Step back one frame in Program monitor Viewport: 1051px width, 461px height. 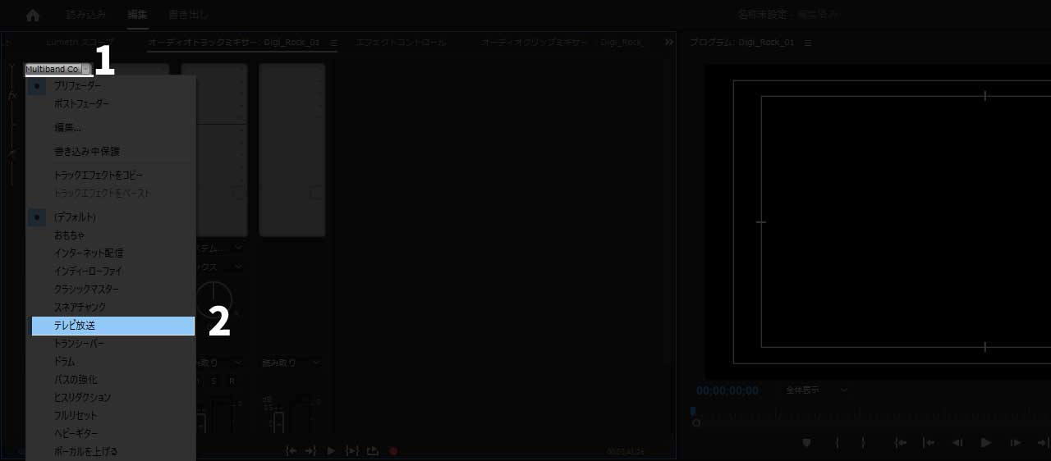click(957, 443)
